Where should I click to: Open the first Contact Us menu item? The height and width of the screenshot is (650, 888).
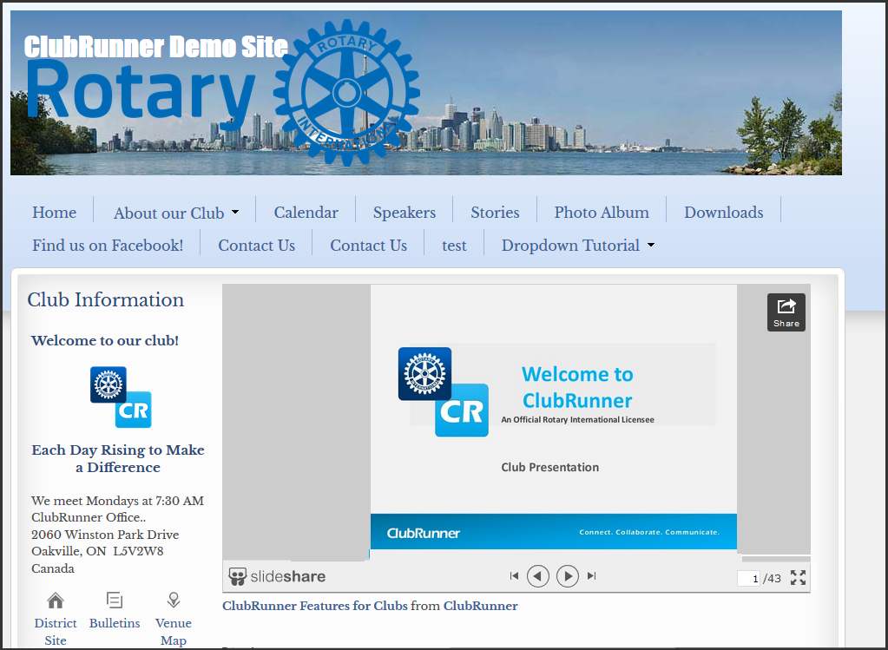(257, 246)
